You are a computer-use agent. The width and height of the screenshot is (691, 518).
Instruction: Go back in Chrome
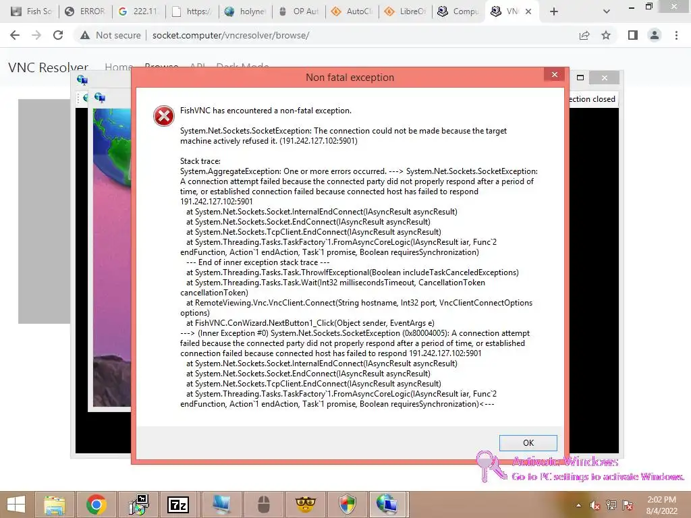point(15,35)
